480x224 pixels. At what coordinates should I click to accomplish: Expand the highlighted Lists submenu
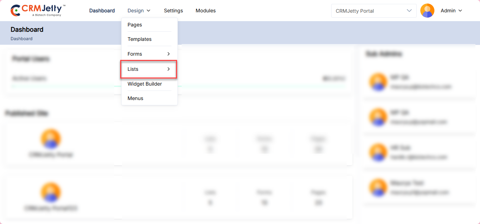click(x=133, y=69)
